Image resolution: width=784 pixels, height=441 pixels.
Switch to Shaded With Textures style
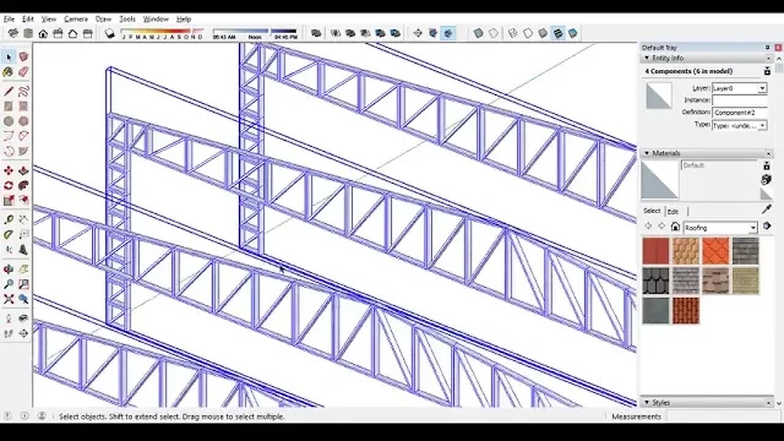pyautogui.click(x=558, y=34)
